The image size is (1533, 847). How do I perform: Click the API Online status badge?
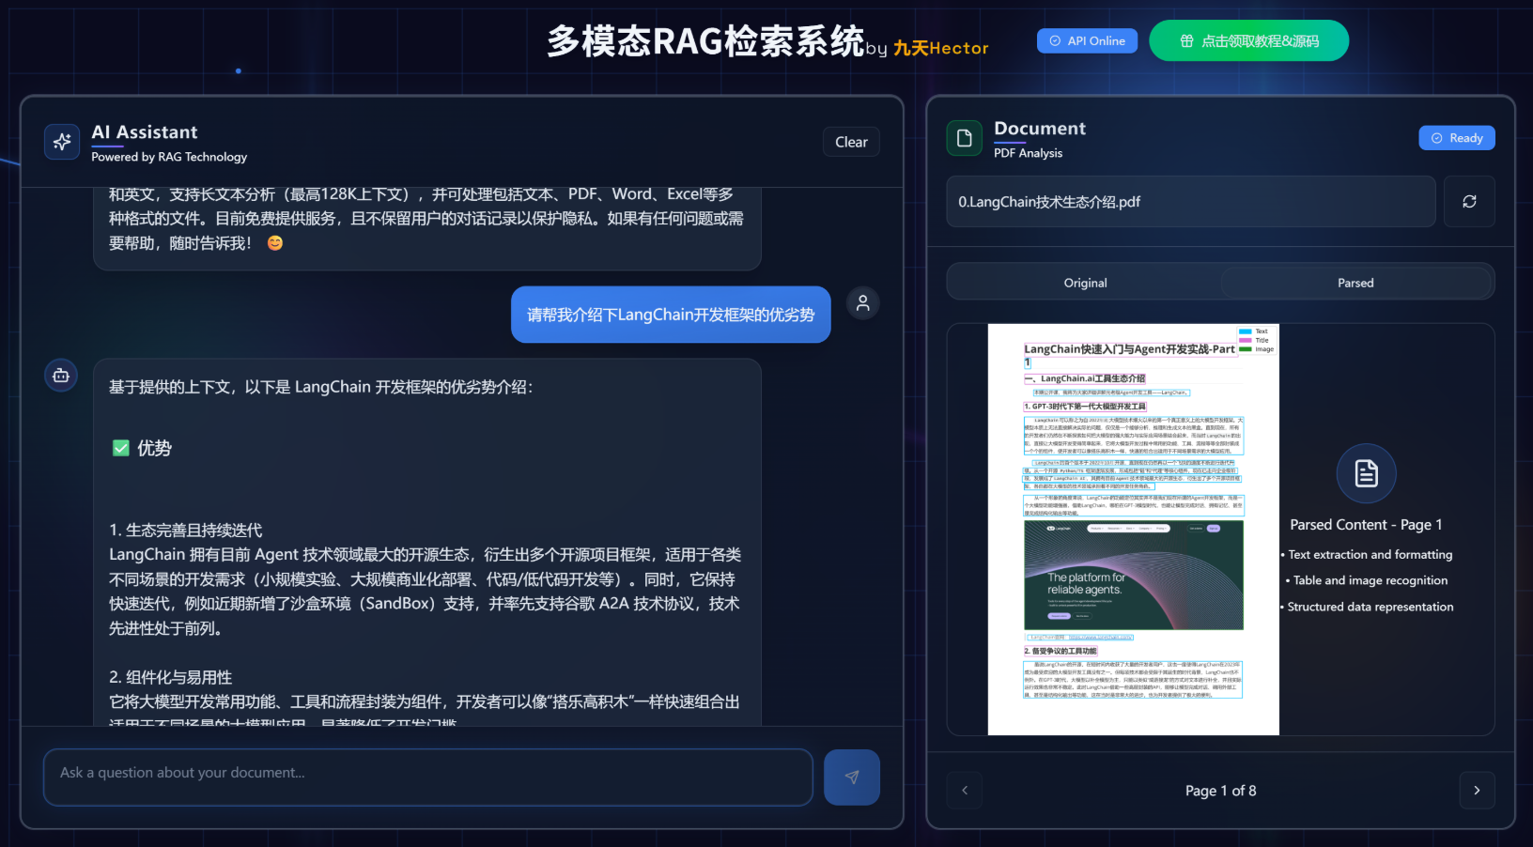(x=1087, y=40)
